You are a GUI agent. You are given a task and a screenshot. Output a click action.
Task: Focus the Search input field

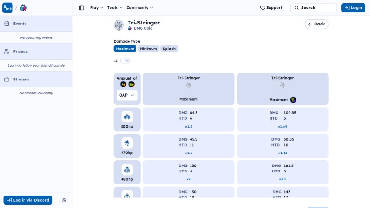(x=314, y=8)
